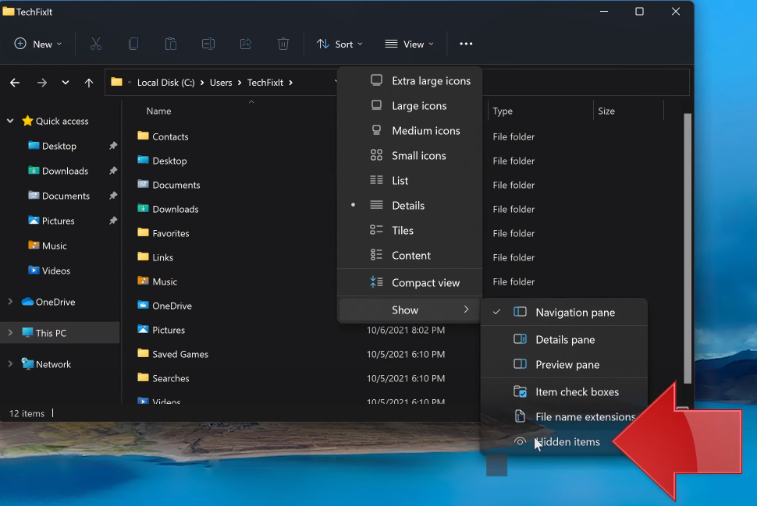The image size is (757, 506).
Task: Select Tiles view option
Action: click(x=410, y=231)
